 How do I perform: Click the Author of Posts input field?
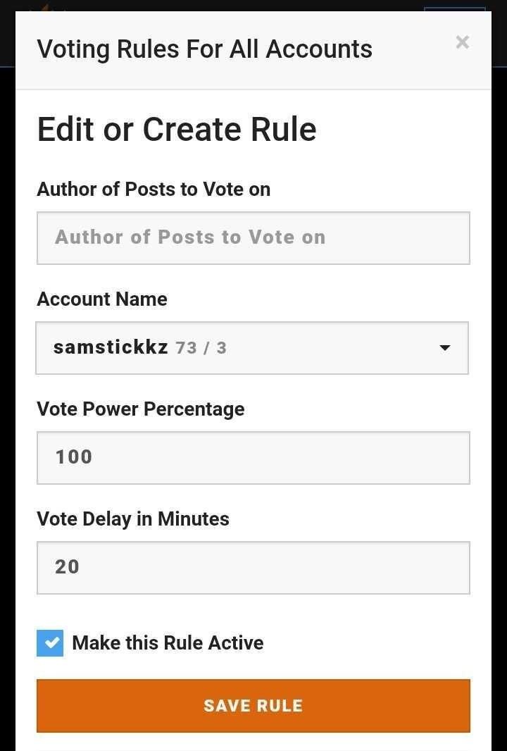click(x=253, y=238)
